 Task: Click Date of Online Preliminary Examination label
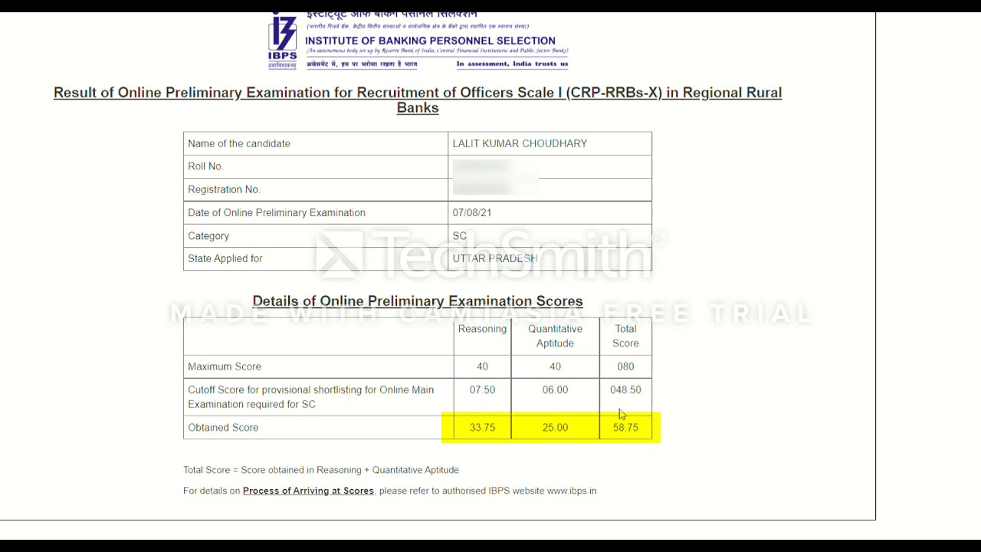pos(277,212)
